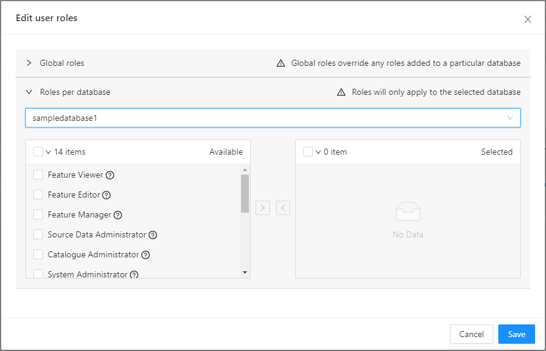Open the sampledatabase1 dropdown
Image resolution: width=546 pixels, height=351 pixels.
272,118
